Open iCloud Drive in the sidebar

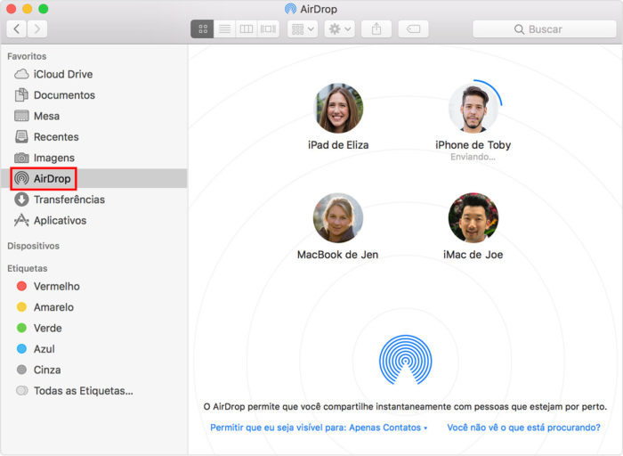point(94,74)
